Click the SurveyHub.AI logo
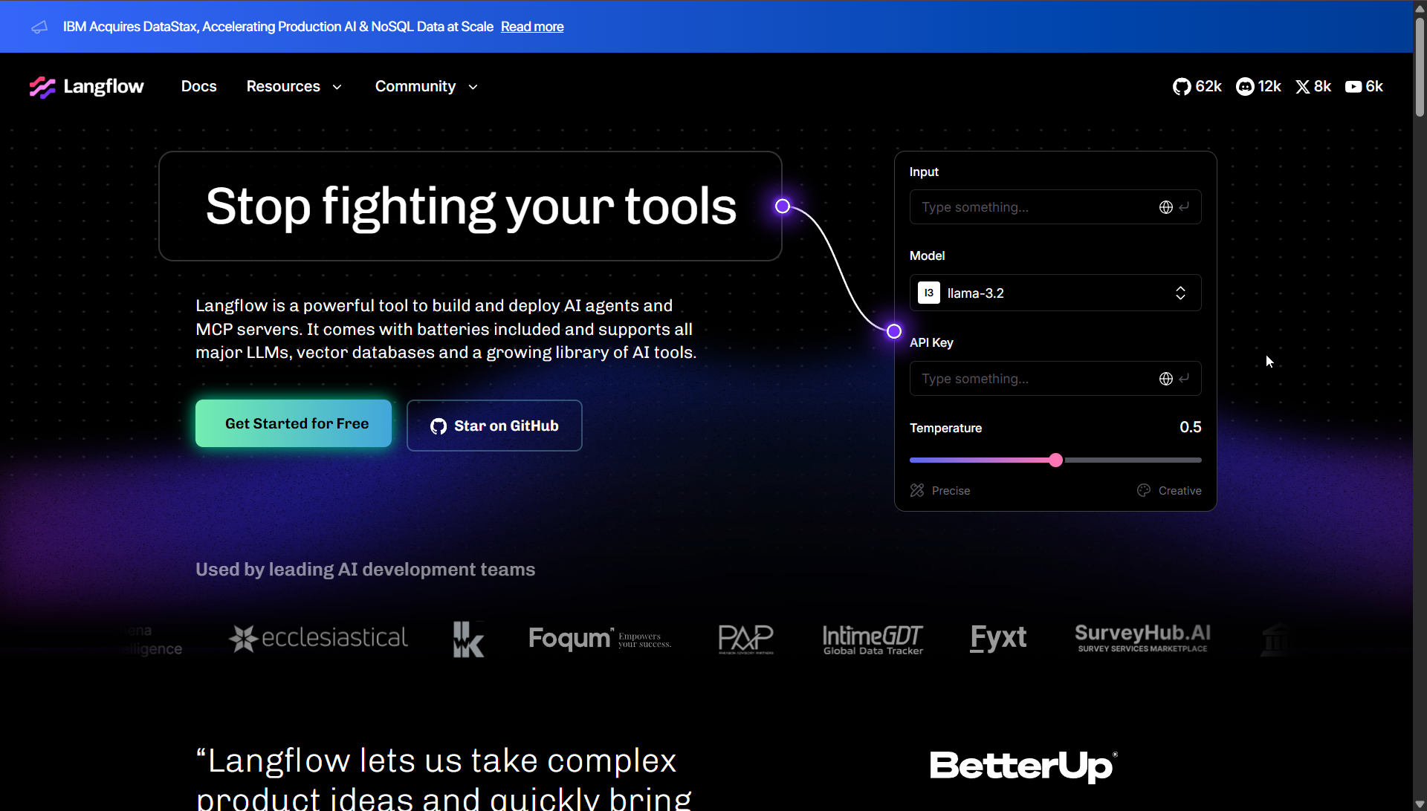Image resolution: width=1427 pixels, height=811 pixels. click(x=1142, y=638)
